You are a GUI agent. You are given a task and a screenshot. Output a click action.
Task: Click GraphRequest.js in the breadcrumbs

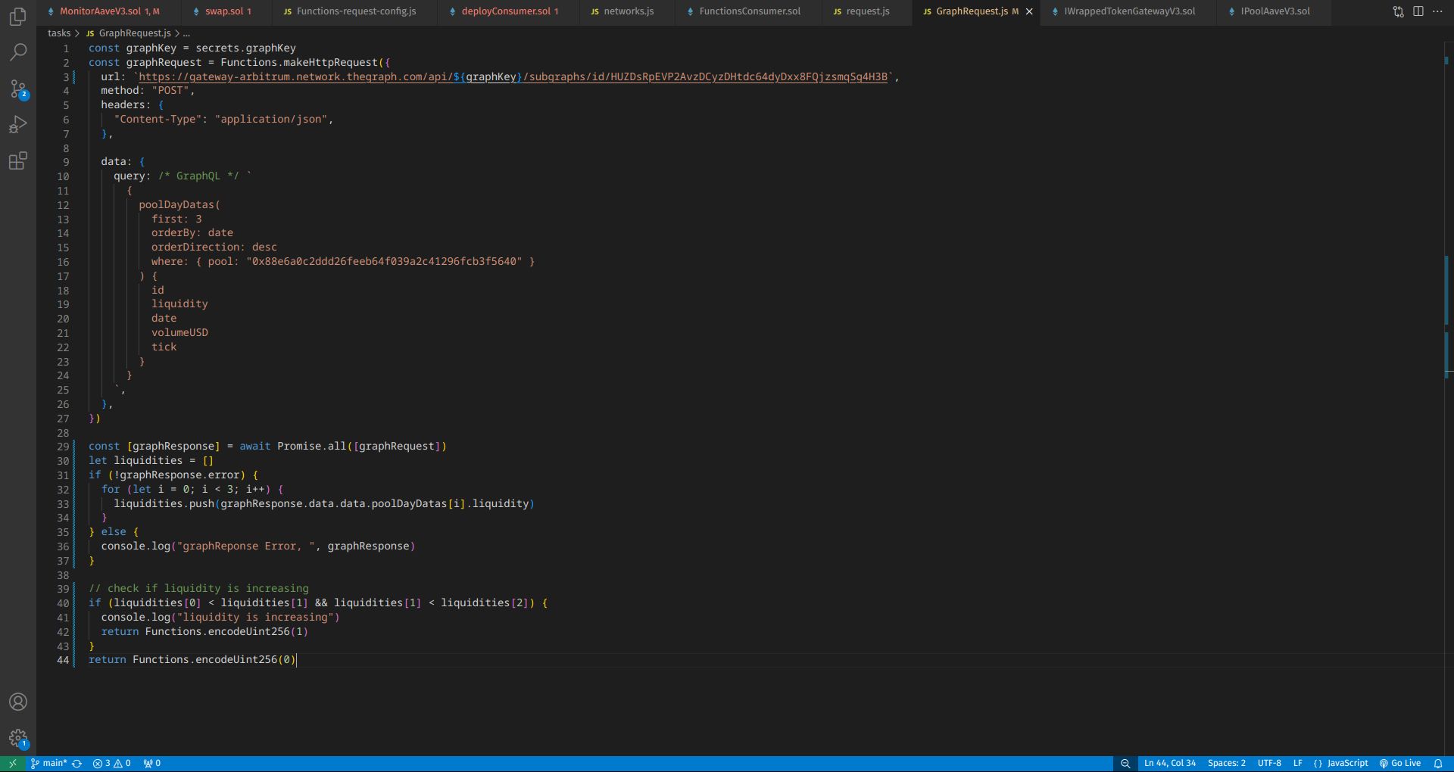point(134,33)
